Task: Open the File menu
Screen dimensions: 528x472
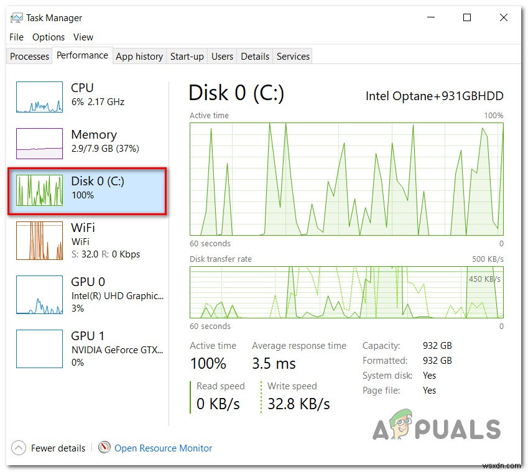Action: click(x=16, y=37)
